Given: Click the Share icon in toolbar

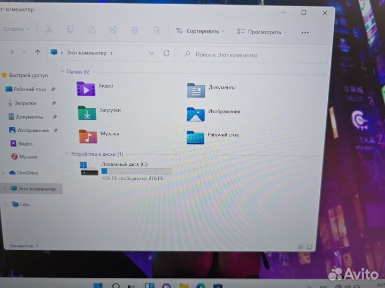Looking at the screenshot, I should [x=135, y=30].
